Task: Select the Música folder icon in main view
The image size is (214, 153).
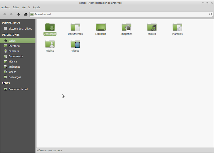Action: pyautogui.click(x=152, y=27)
